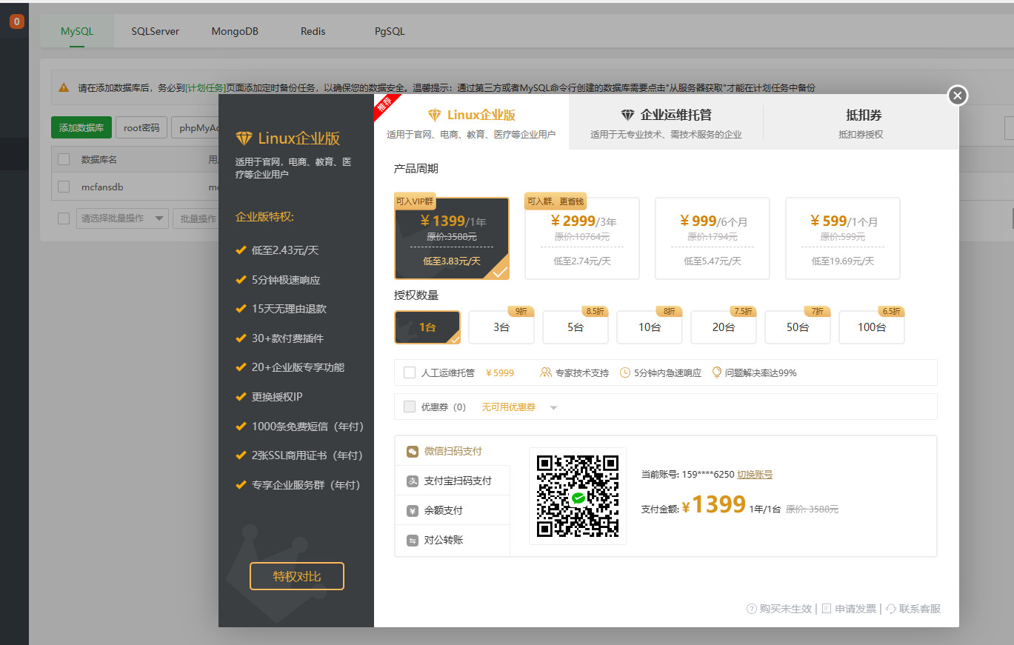The image size is (1014, 645).
Task: Open the MongoDB database tab
Action: 235,32
